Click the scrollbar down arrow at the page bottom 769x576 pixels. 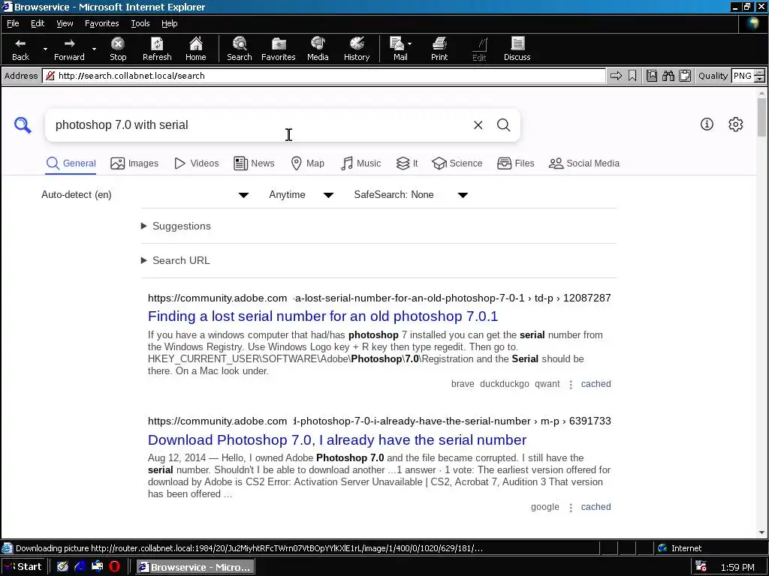click(761, 532)
